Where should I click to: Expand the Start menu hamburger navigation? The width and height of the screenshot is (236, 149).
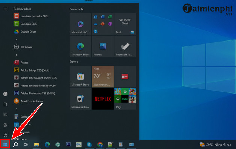5,9
